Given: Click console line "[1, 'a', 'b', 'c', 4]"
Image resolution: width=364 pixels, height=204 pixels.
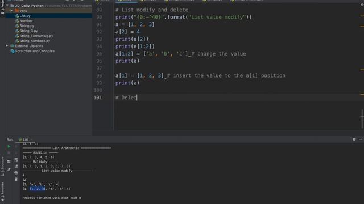Looking at the screenshot, I should (41, 184).
